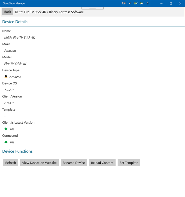Close the CloudShow Manager window
Screen dimensions: 185x197
pos(180,4)
